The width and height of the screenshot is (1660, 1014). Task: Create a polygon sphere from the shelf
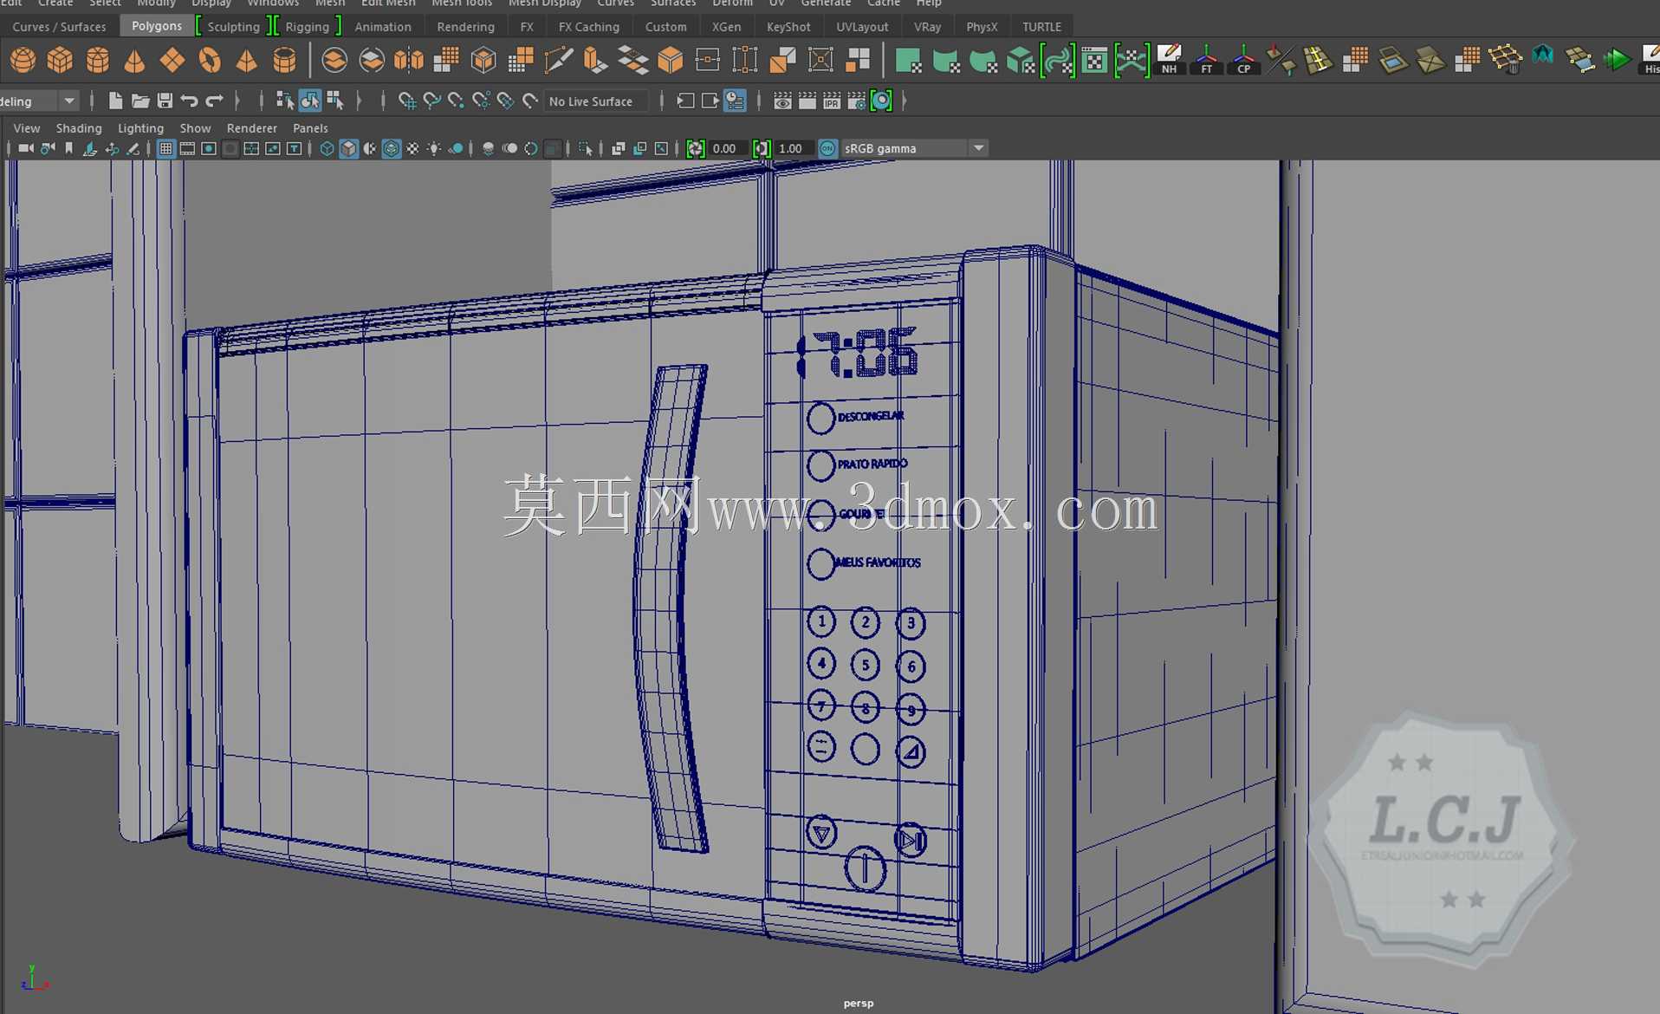pyautogui.click(x=23, y=61)
